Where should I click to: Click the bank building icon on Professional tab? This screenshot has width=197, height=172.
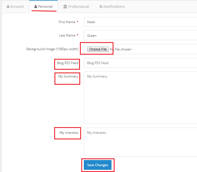tap(65, 6)
